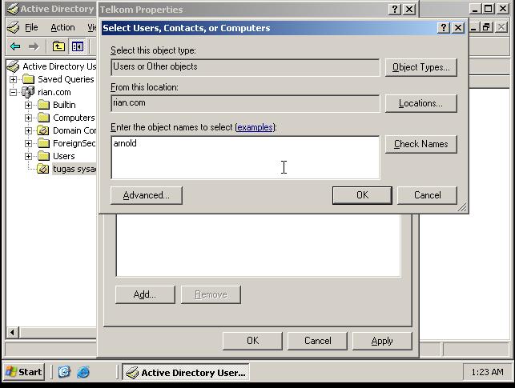This screenshot has width=515, height=388.
Task: Collapse the rian.com domain node
Action: tap(13, 92)
